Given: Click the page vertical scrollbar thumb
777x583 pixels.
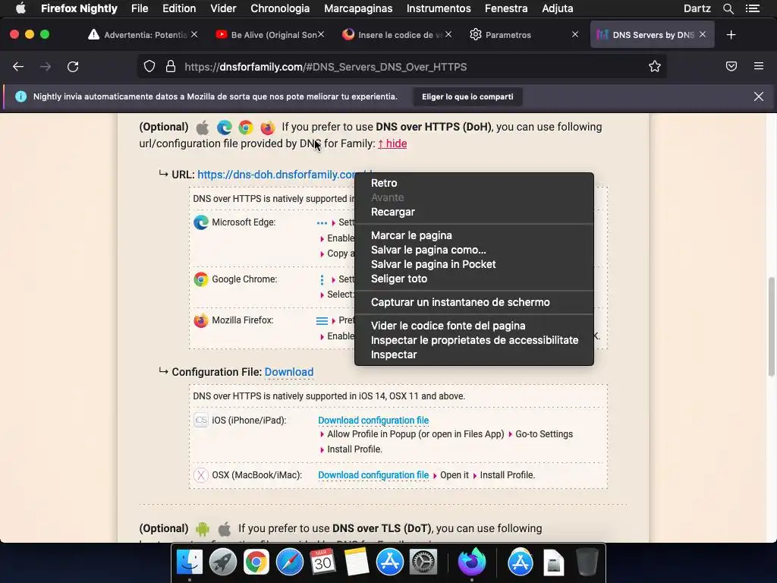Looking at the screenshot, I should click(771, 326).
